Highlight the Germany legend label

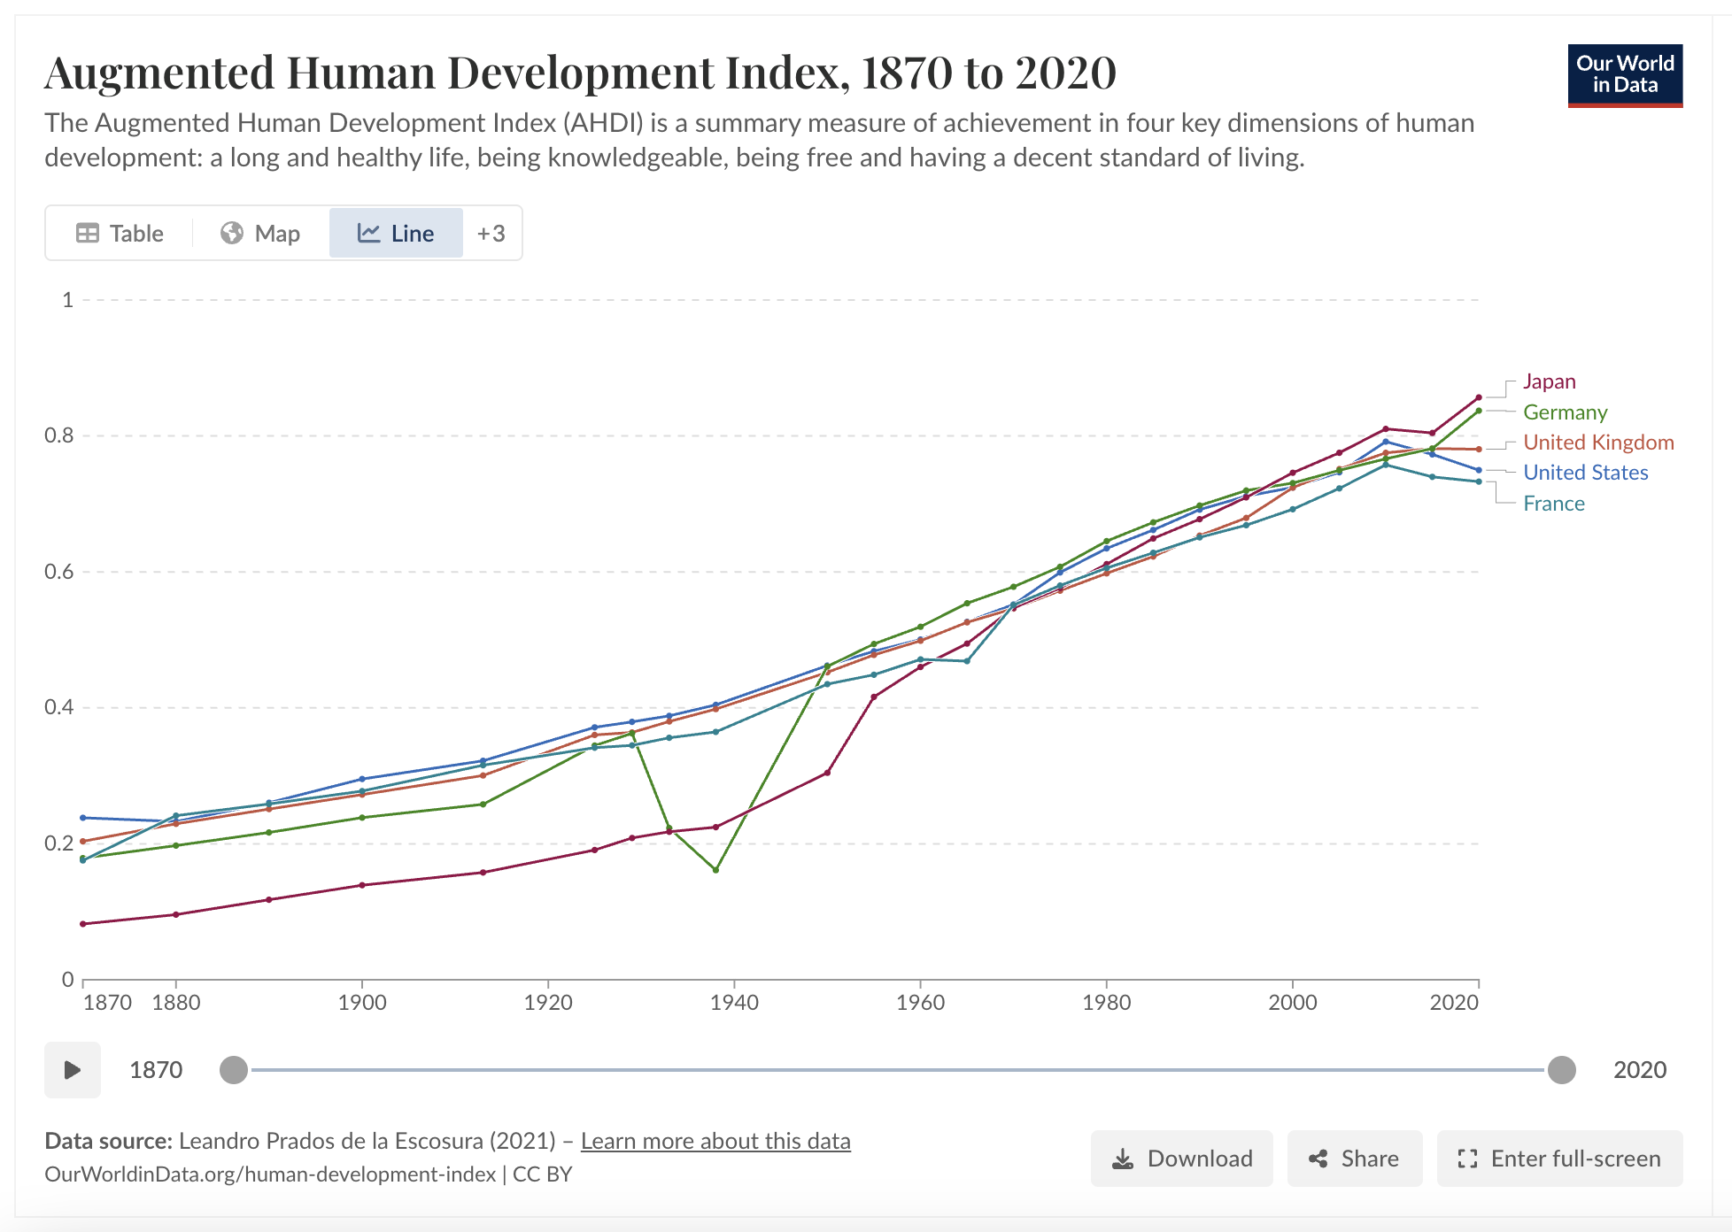pyautogui.click(x=1565, y=412)
